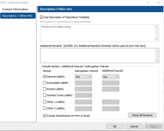The height and width of the screenshot is (131, 164).
Task: Toggle the General Liability checkbox
Action: 45,76
